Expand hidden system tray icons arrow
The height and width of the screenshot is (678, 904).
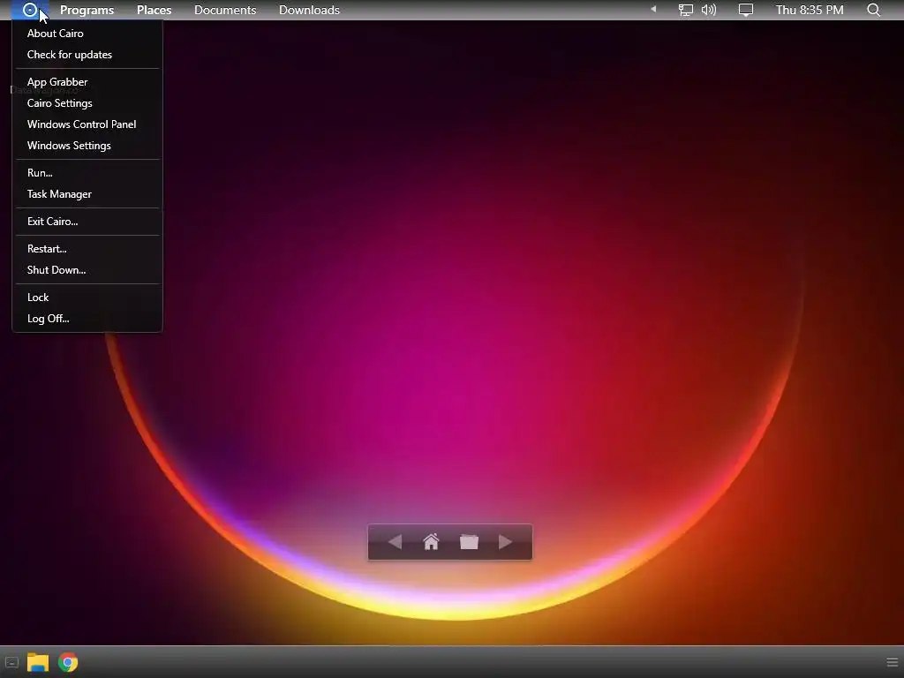(x=653, y=9)
